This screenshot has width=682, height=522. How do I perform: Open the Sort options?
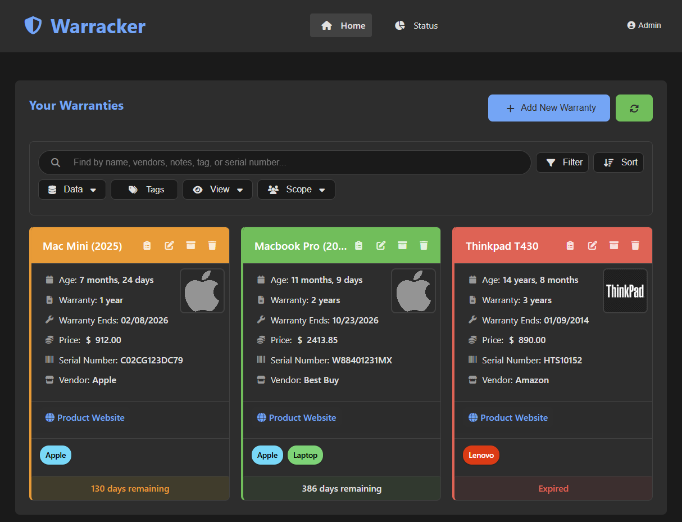tap(619, 163)
